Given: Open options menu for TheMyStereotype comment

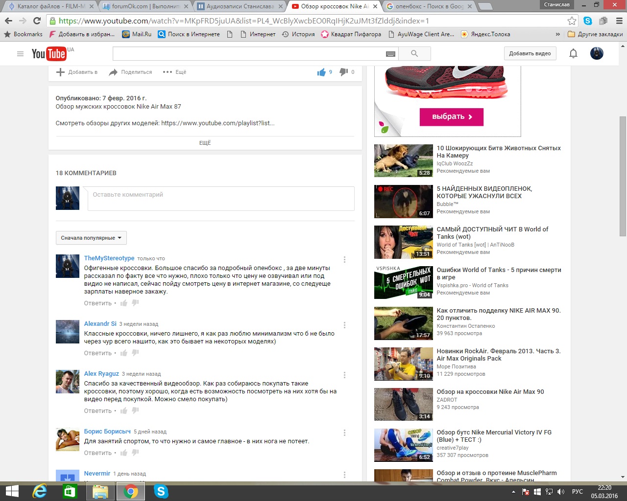Looking at the screenshot, I should tap(344, 260).
